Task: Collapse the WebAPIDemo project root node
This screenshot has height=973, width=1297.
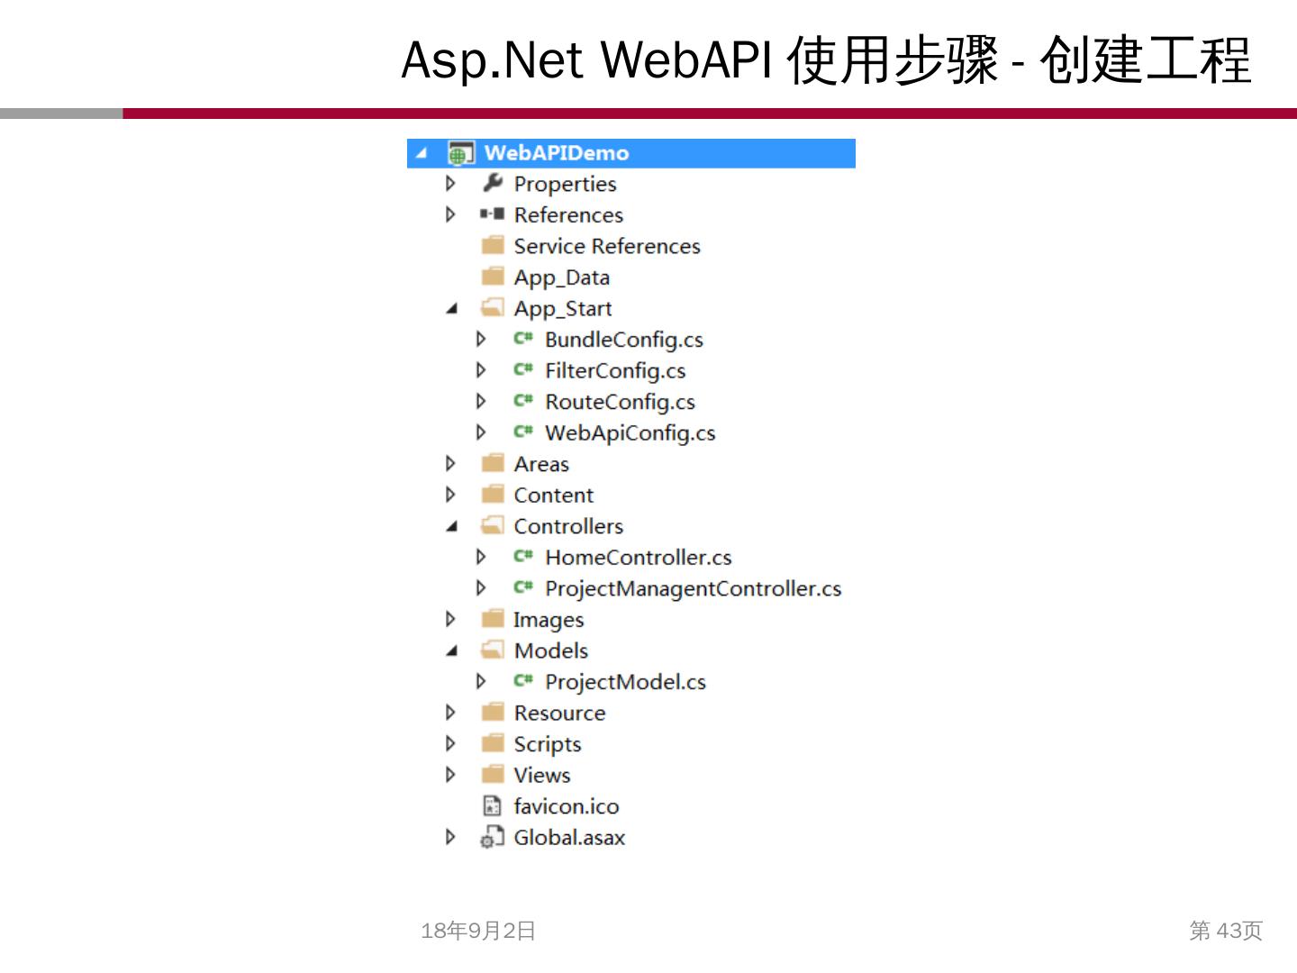Action: click(421, 154)
